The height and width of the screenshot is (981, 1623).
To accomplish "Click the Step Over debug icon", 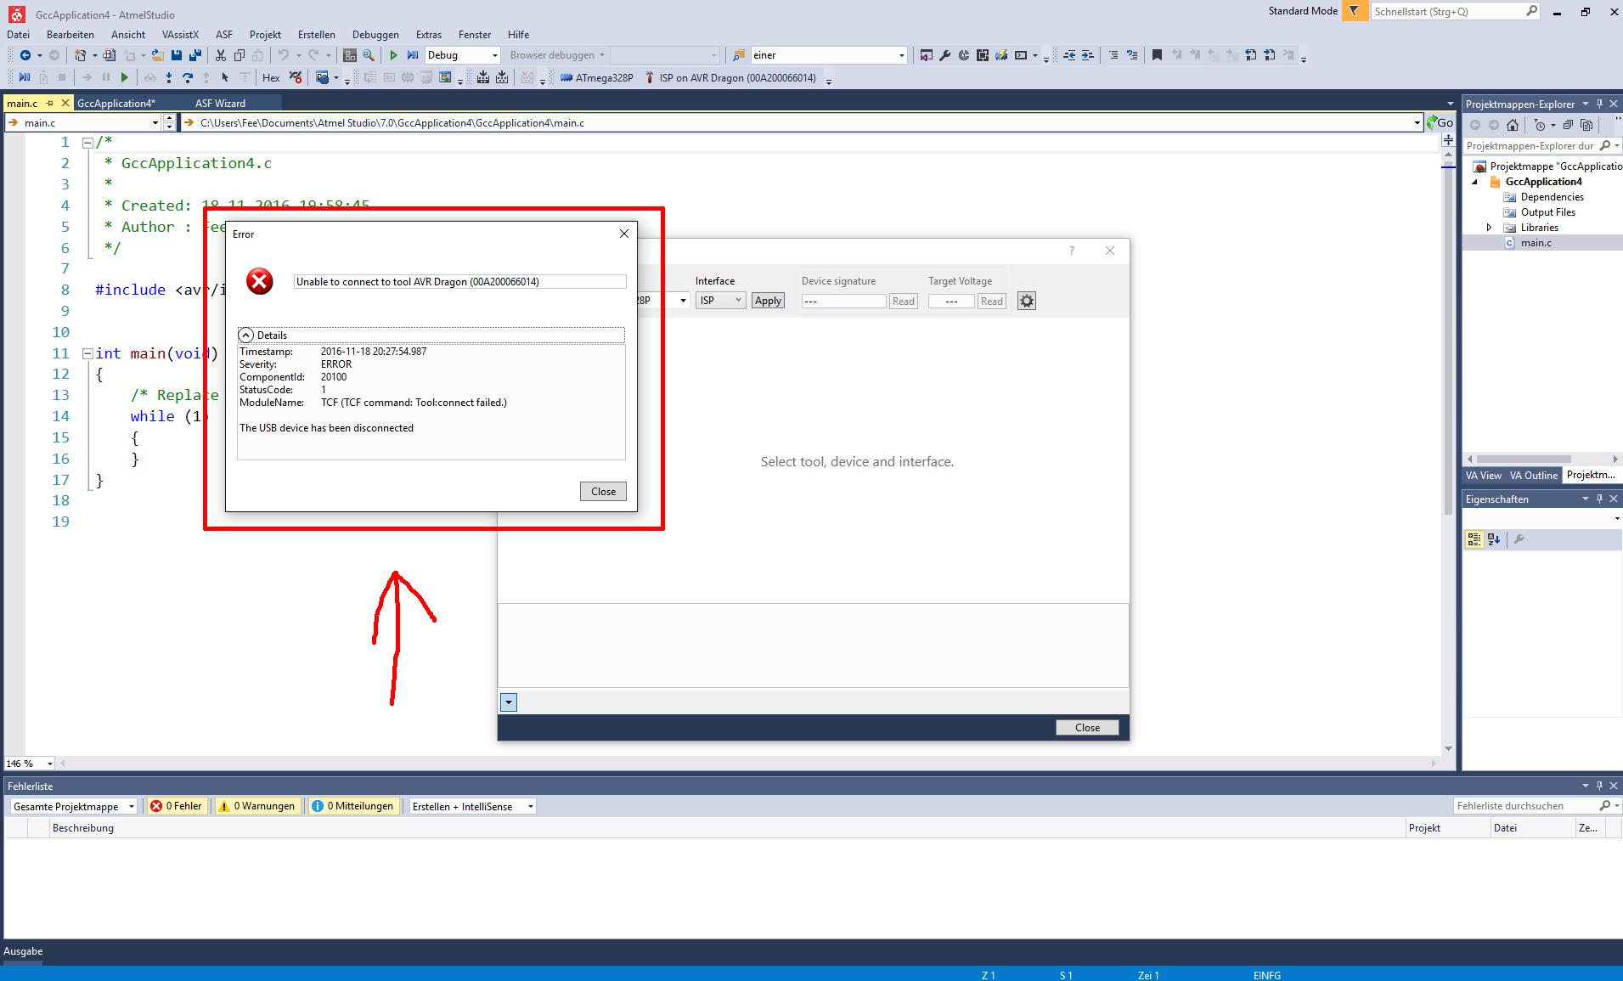I will pyautogui.click(x=188, y=78).
